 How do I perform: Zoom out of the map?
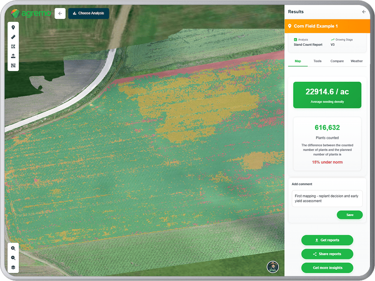(13, 258)
